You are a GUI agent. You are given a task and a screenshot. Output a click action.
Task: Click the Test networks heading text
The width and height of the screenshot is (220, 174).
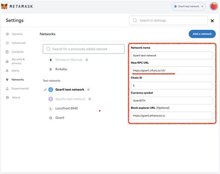point(52,80)
